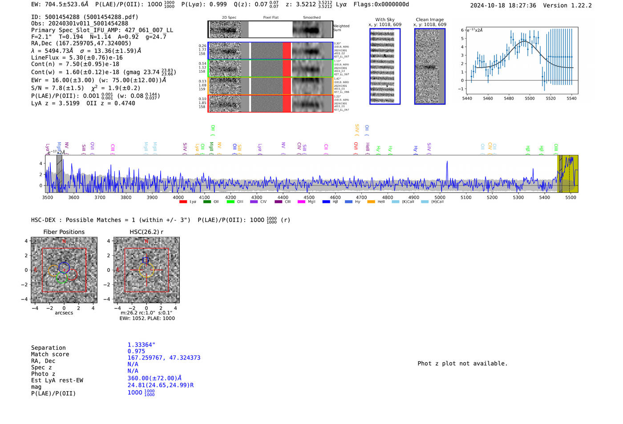Image resolution: width=623 pixels, height=424 pixels.
Task: Click the red Lyα legend swatch
Action: point(183,202)
